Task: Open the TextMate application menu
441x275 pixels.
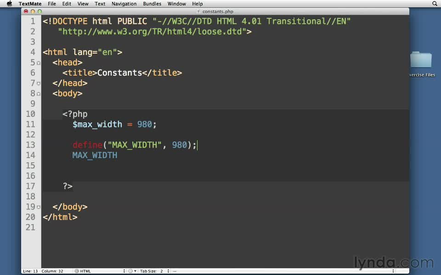Action: pyautogui.click(x=30, y=4)
